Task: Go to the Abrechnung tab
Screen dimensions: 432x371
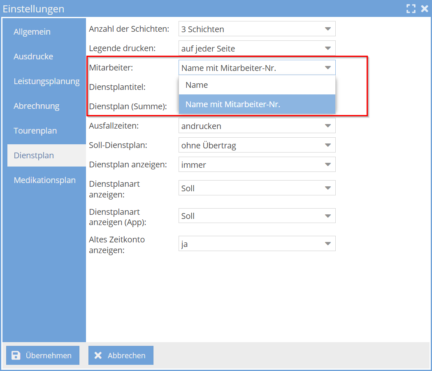Action: [36, 106]
